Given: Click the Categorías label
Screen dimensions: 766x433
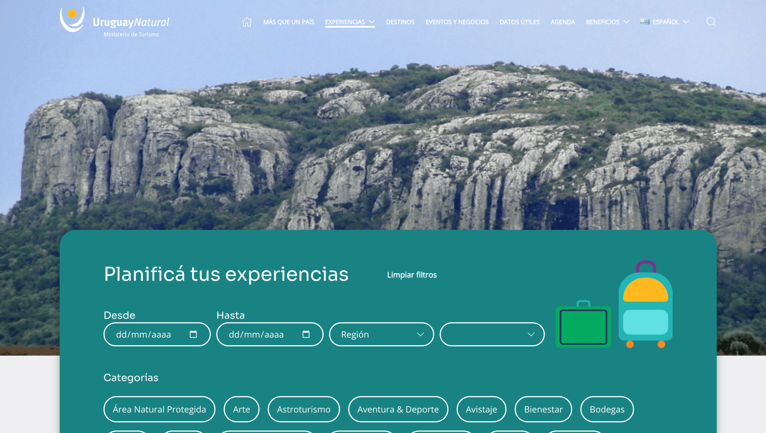Looking at the screenshot, I should pos(131,377).
